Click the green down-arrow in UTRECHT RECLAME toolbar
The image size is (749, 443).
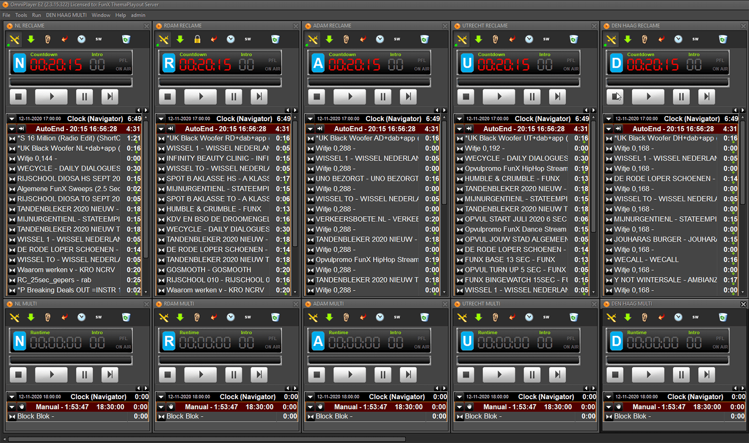pos(478,39)
